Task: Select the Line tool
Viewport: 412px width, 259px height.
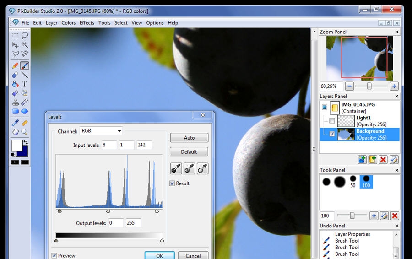Action: (x=25, y=75)
